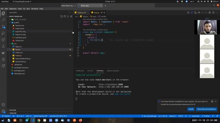Screen dimensions: 220x123
Task: Click feedback icon in status bar
Action: tap(213, 116)
